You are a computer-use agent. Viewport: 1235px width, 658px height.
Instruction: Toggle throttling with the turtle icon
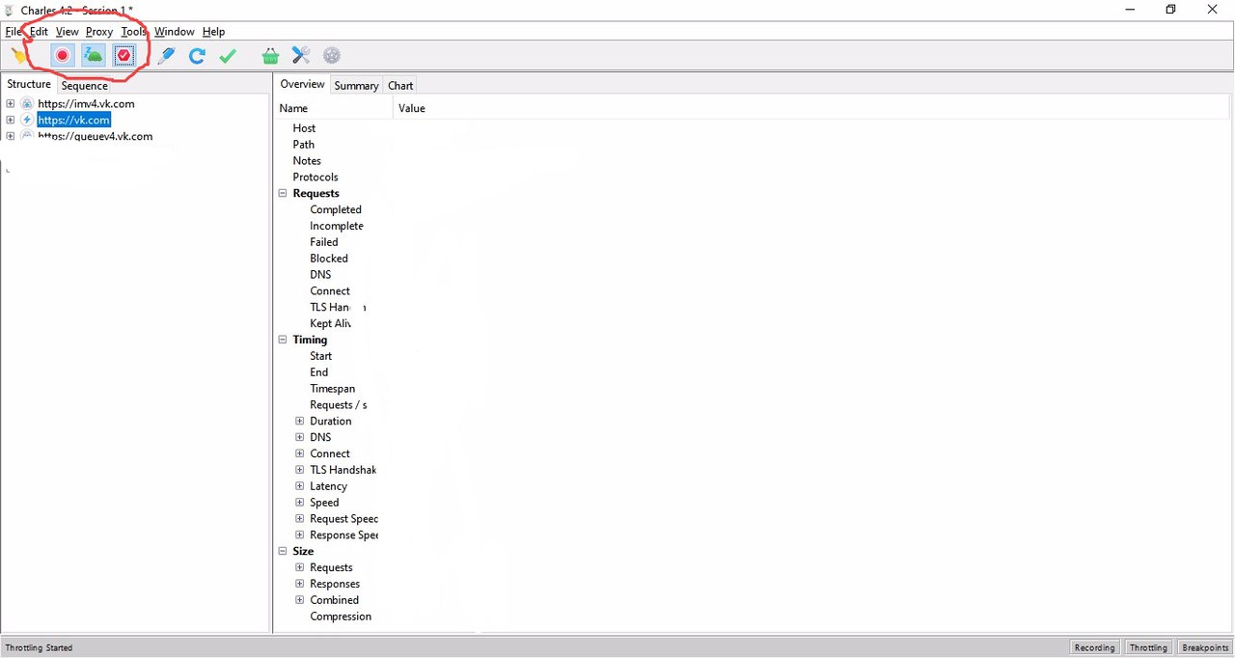click(x=94, y=56)
